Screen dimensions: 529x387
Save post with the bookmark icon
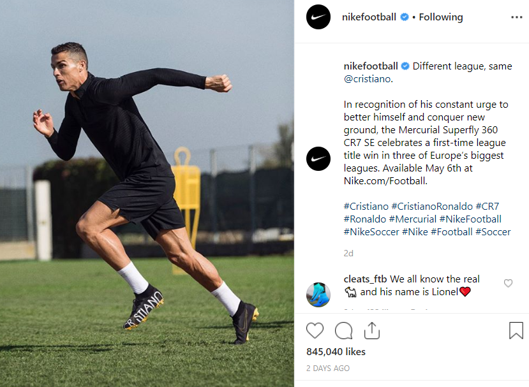[x=516, y=330]
